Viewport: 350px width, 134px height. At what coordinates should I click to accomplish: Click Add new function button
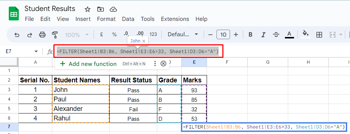[x=89, y=64]
